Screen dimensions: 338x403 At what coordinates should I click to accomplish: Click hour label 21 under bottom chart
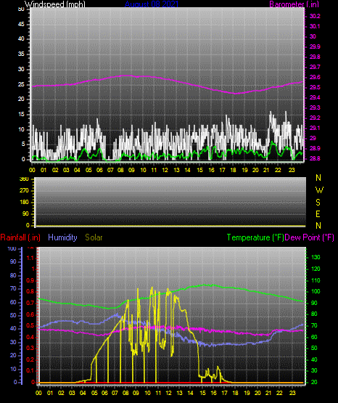268,393
